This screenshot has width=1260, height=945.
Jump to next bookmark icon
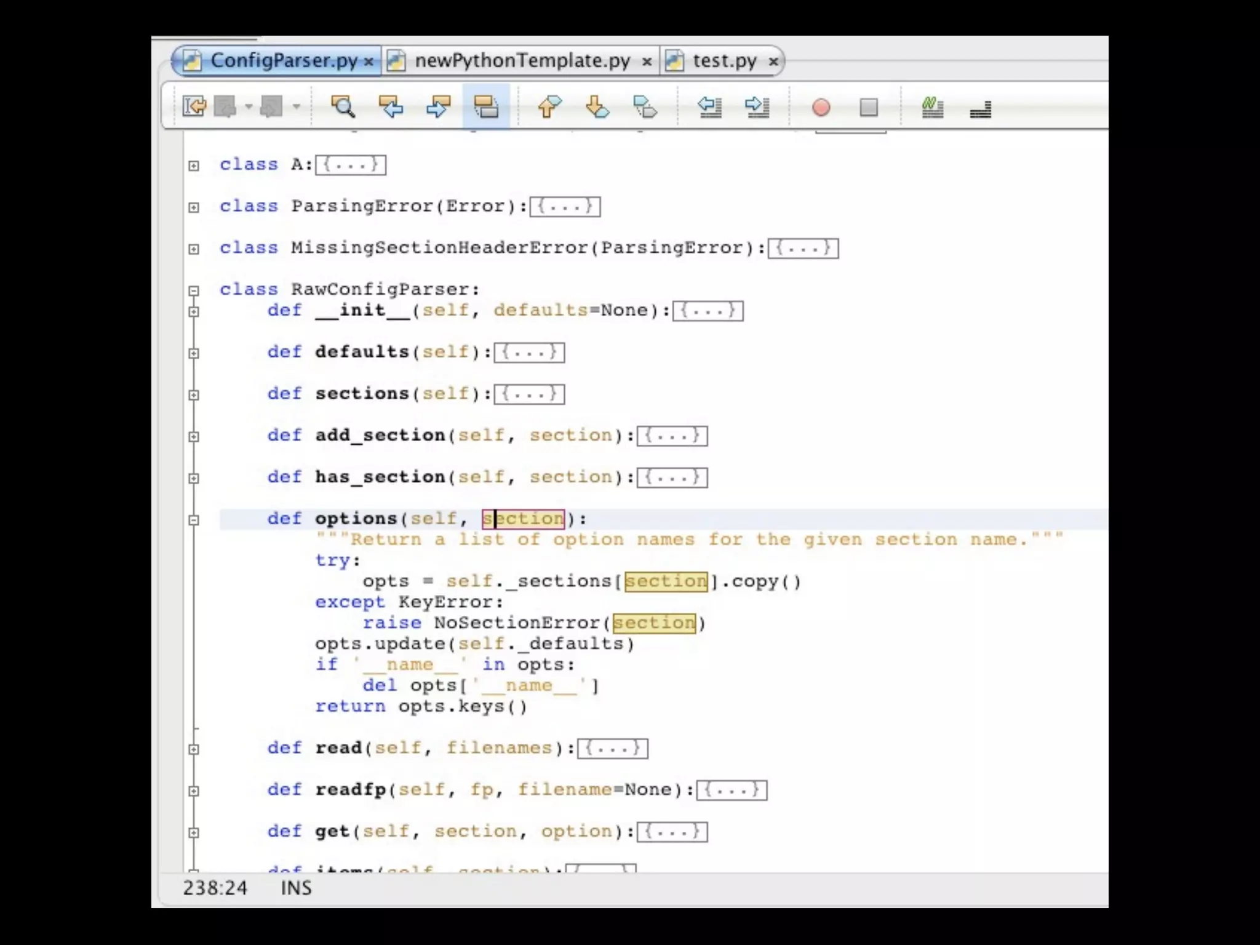[x=597, y=107]
